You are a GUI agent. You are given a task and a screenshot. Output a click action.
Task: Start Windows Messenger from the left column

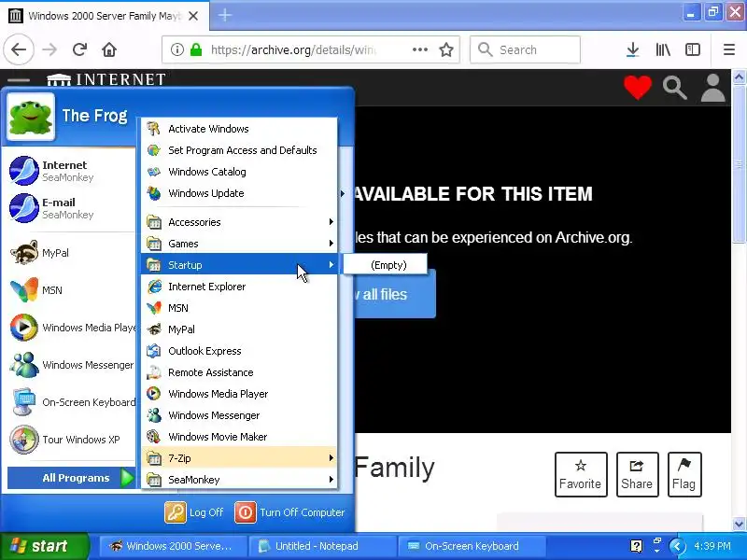point(70,365)
